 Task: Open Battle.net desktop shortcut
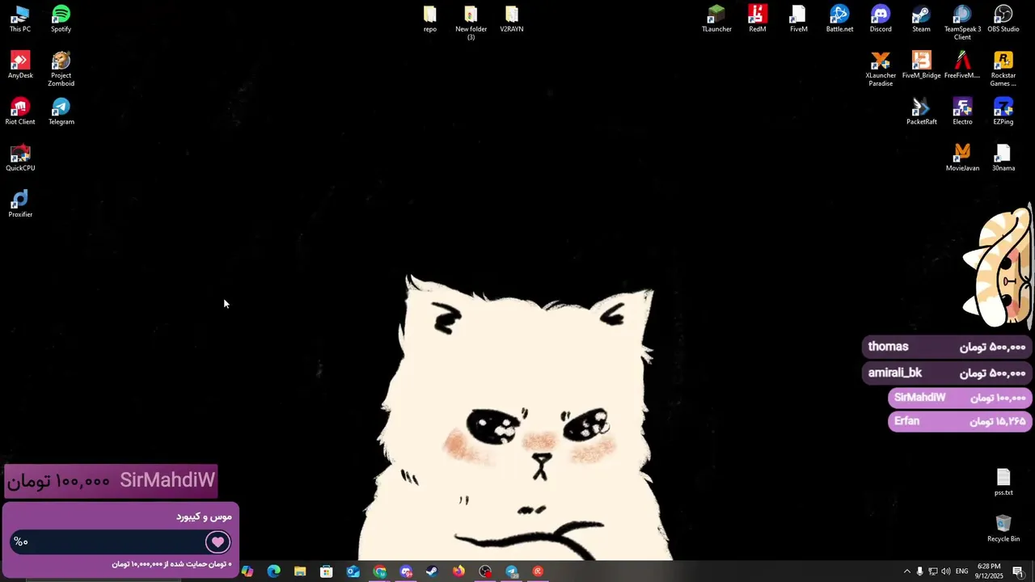point(839,19)
